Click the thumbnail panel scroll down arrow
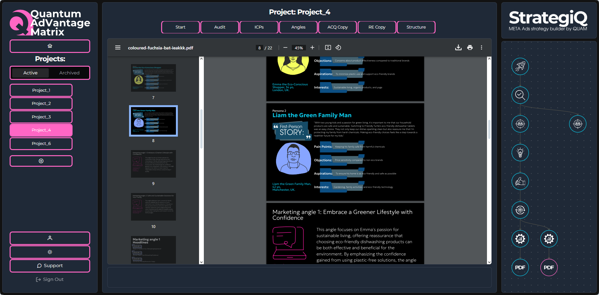The width and height of the screenshot is (599, 295). [x=201, y=262]
